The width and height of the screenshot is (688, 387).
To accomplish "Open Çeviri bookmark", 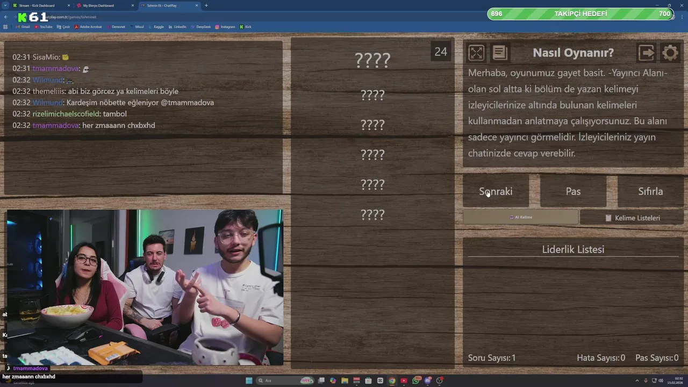I will click(x=64, y=27).
